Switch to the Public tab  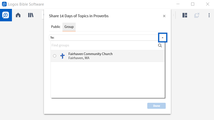[56, 27]
